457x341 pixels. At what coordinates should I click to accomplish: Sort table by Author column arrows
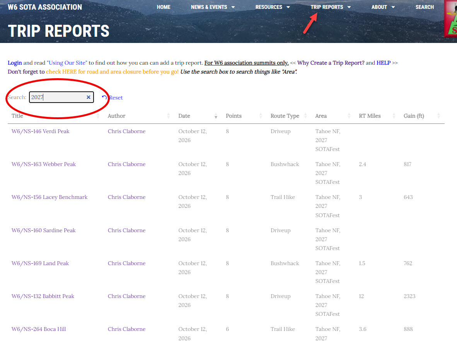(x=169, y=116)
